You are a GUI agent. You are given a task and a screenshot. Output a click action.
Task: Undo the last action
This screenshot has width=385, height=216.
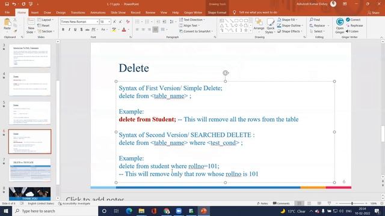(x=14, y=4)
